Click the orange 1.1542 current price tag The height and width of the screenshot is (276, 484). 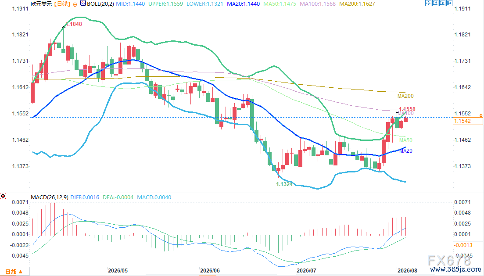point(468,121)
